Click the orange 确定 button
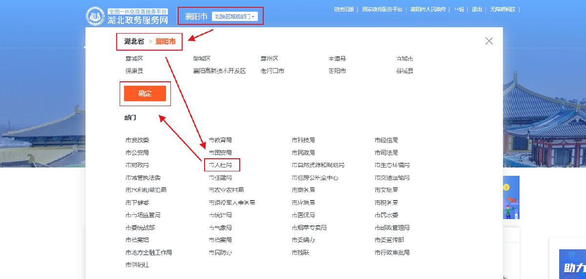The height and width of the screenshot is (279, 586). tap(145, 93)
